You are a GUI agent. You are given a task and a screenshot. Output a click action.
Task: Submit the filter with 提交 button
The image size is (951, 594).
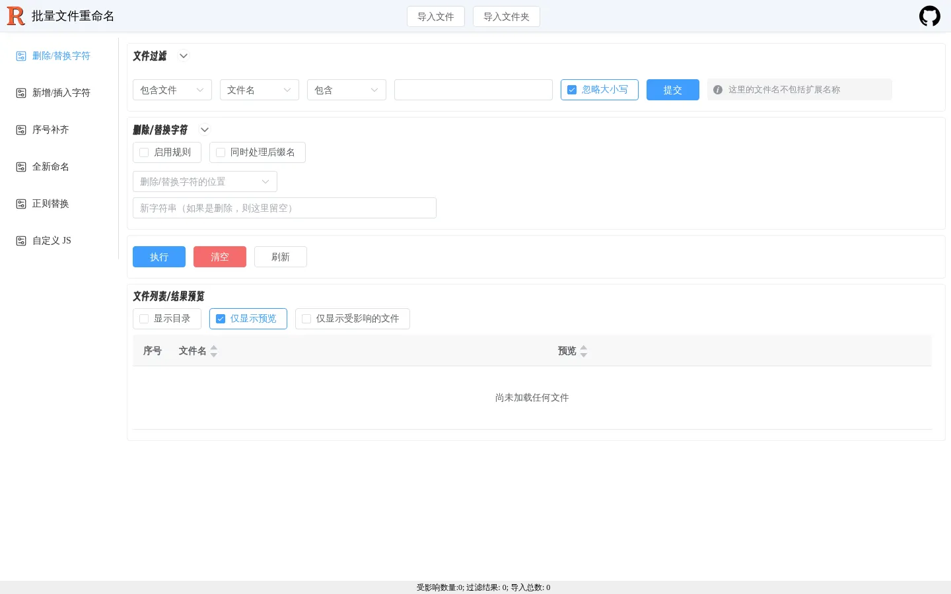673,90
